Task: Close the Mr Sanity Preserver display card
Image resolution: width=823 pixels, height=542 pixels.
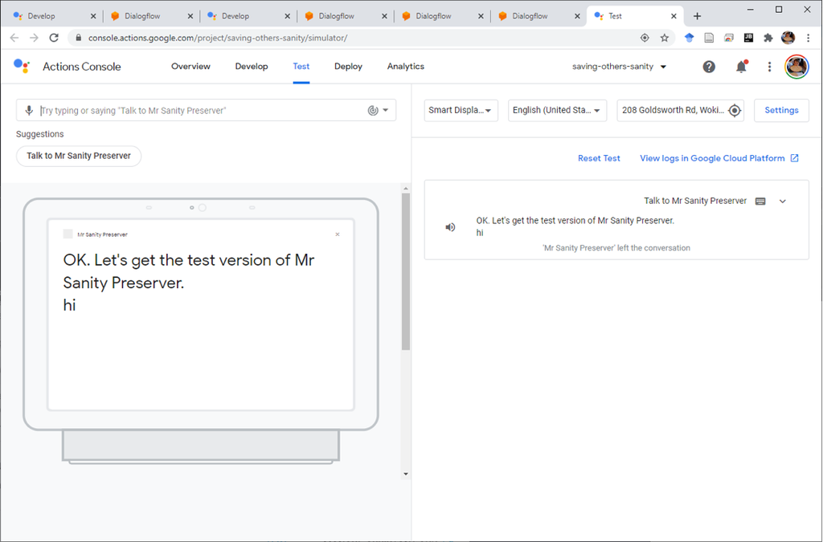Action: click(338, 234)
